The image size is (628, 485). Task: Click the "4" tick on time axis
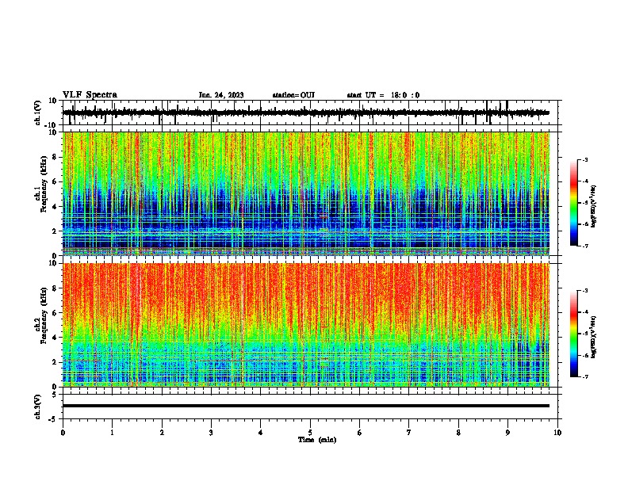point(261,433)
